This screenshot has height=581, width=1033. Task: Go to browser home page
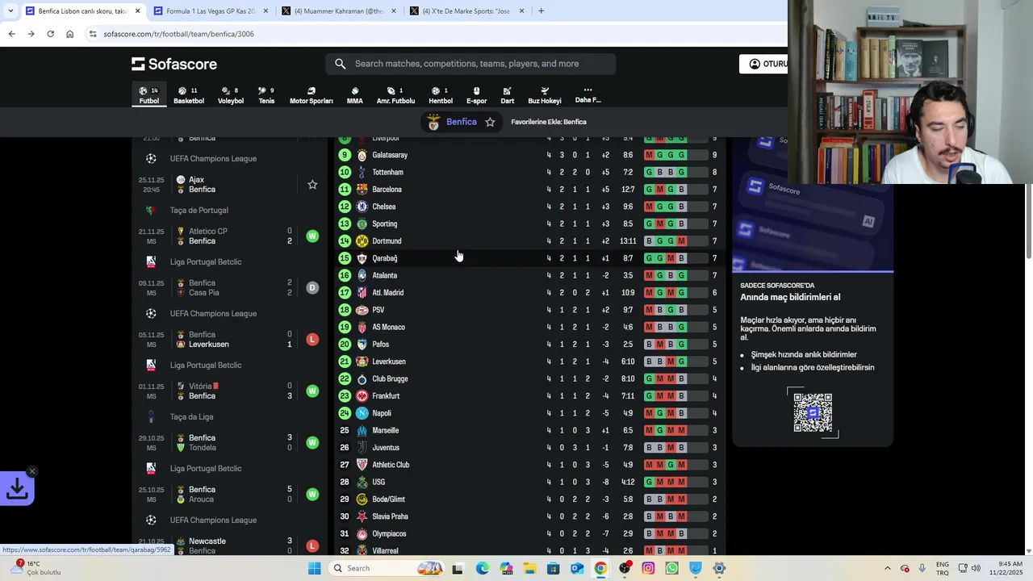(x=69, y=34)
